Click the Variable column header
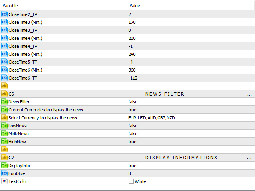Image resolution: width=255 pixels, height=191 pixels. (64, 6)
